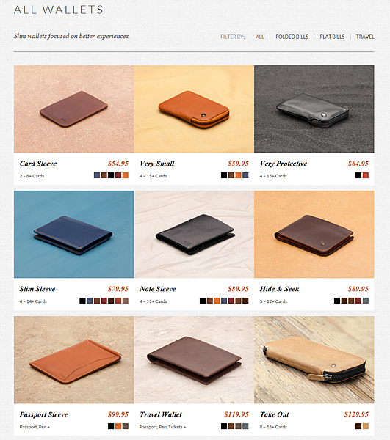The height and width of the screenshot is (440, 390).
Task: Choose the orange Card Sleeve color swatch
Action: click(x=126, y=175)
